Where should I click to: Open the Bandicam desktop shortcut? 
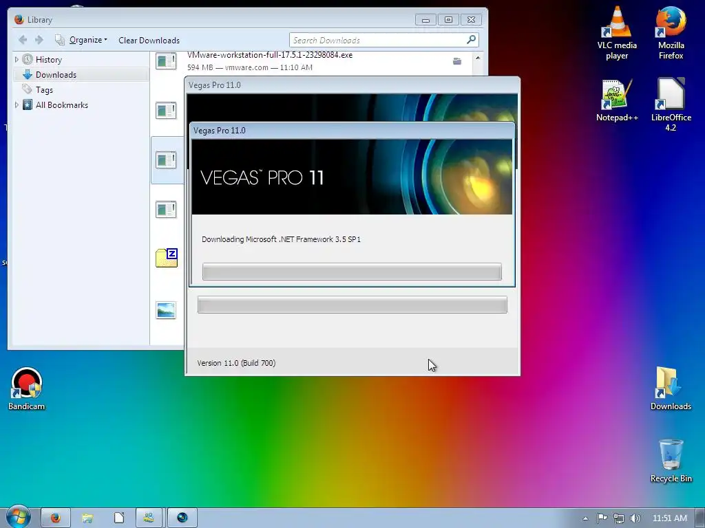pos(27,389)
